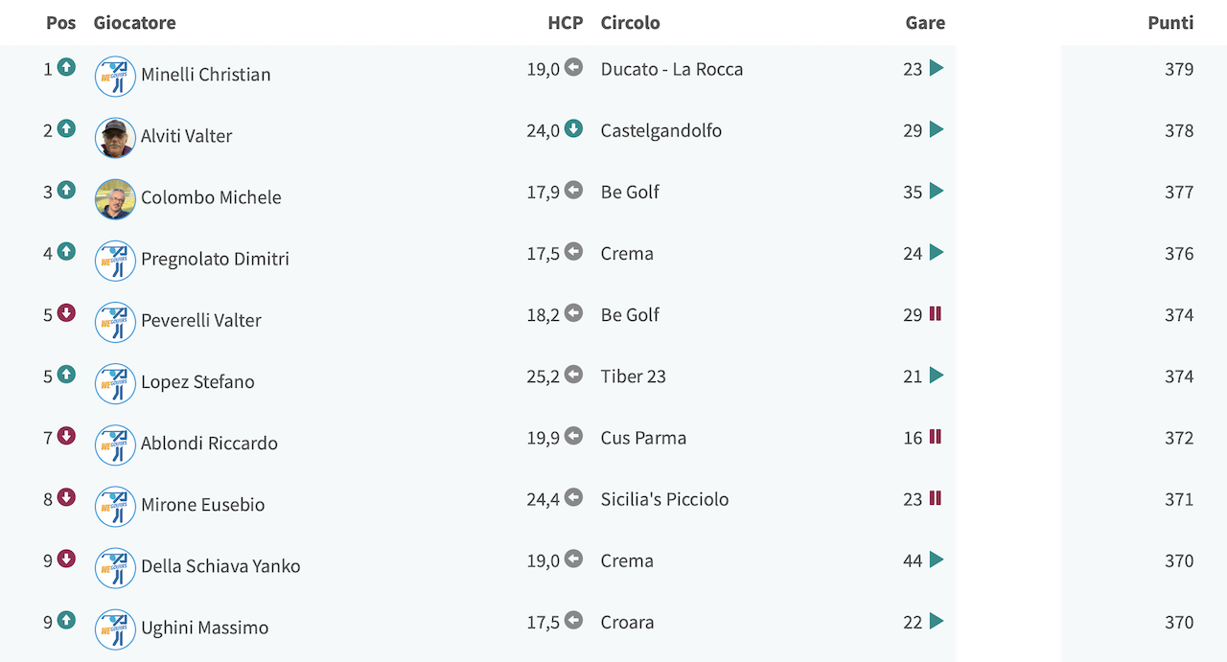This screenshot has height=662, width=1227.
Task: Click the pause icon in Mirone Eusebio's row
Action: [936, 497]
